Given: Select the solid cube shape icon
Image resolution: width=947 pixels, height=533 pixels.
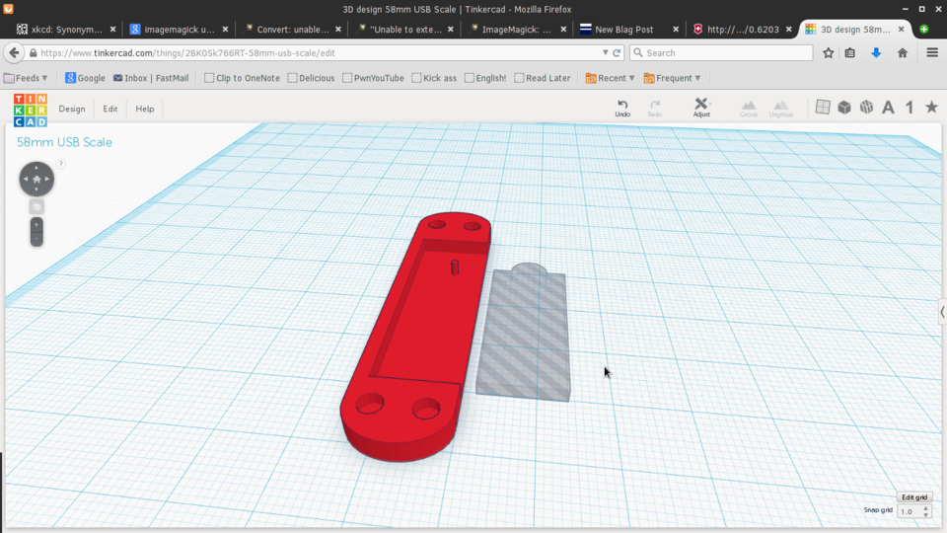Looking at the screenshot, I should [844, 108].
